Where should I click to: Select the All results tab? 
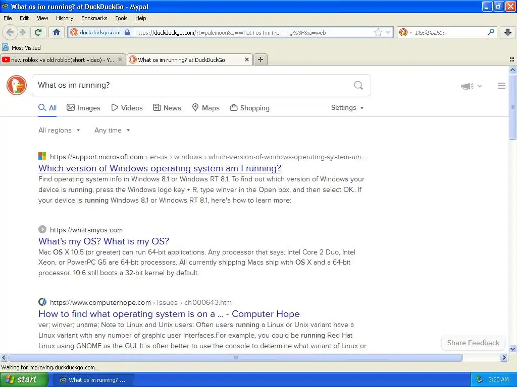[x=47, y=108]
